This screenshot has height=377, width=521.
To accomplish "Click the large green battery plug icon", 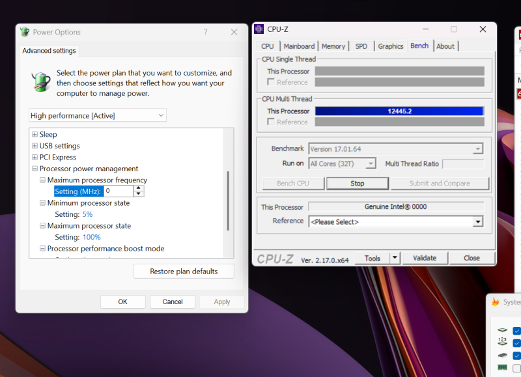I will tap(41, 81).
